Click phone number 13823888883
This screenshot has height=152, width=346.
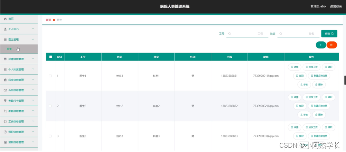229,136
